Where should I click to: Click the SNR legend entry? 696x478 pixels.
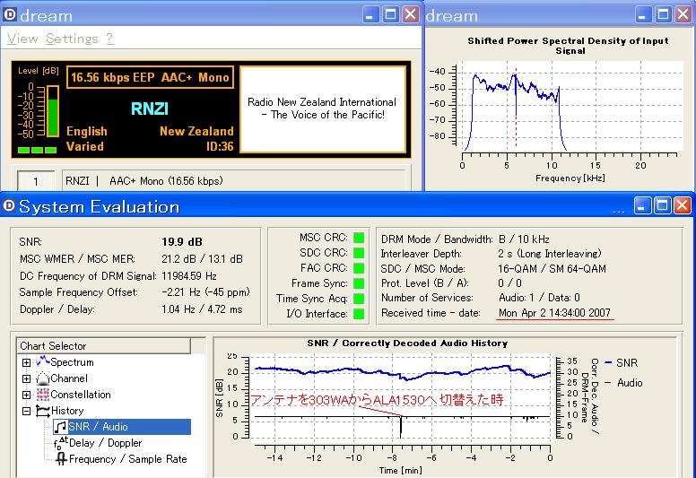621,362
